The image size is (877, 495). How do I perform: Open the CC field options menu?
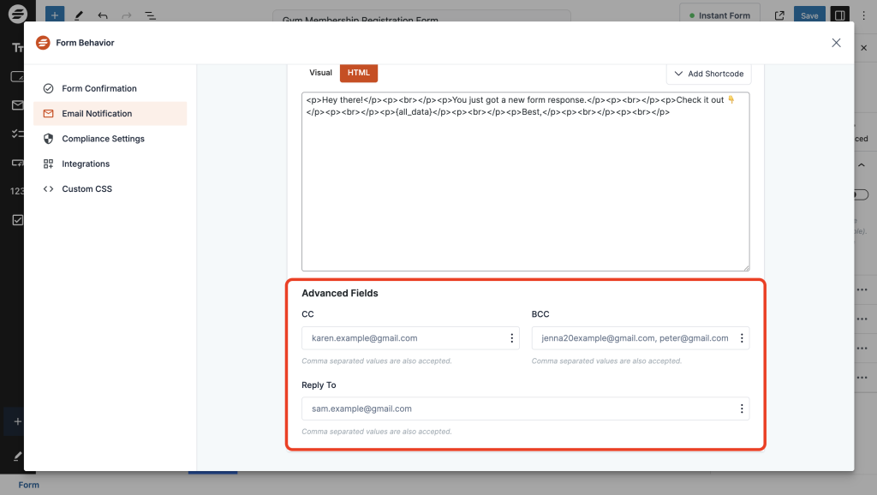[x=511, y=338]
